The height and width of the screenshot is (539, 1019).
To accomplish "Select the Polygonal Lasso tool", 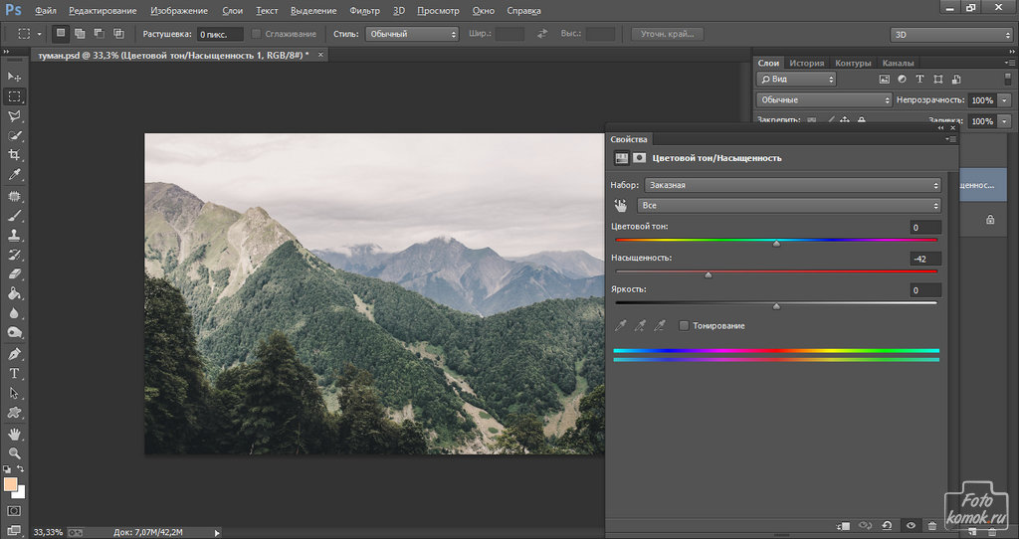I will click(x=14, y=116).
